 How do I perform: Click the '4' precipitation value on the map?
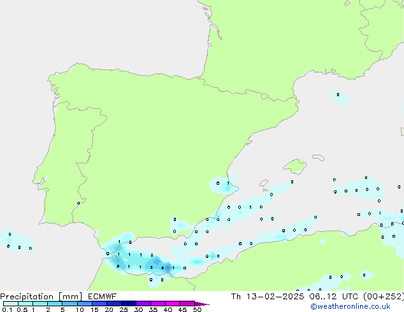[x=162, y=268]
